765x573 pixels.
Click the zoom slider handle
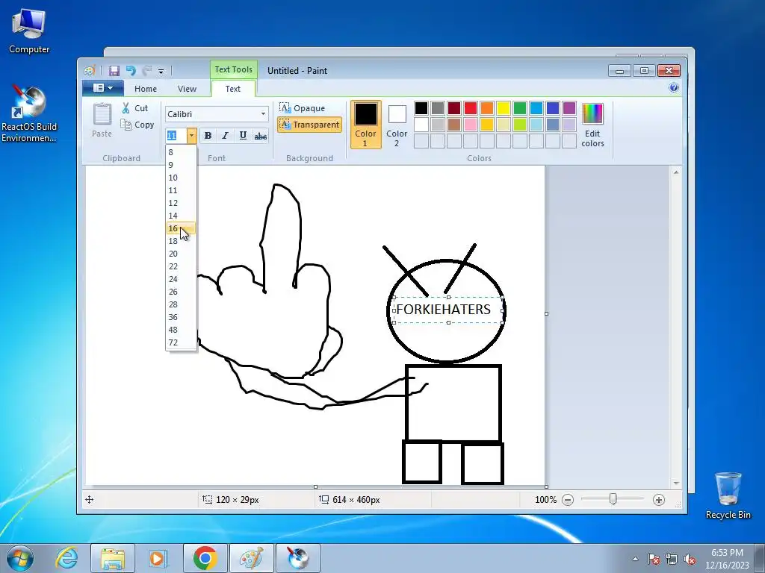(x=613, y=499)
